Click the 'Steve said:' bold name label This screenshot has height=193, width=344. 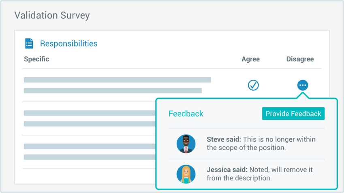point(224,139)
